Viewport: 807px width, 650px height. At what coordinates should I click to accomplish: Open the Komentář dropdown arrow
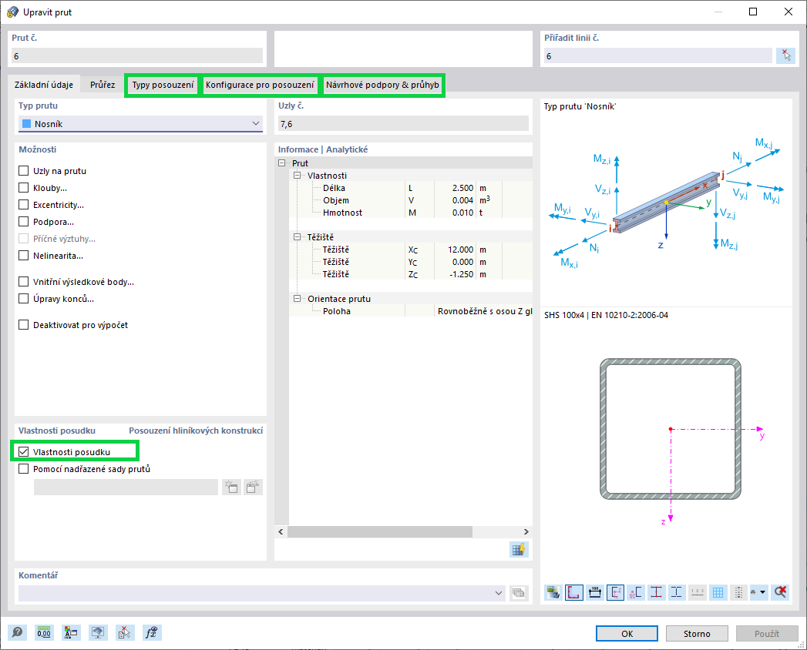tap(498, 593)
